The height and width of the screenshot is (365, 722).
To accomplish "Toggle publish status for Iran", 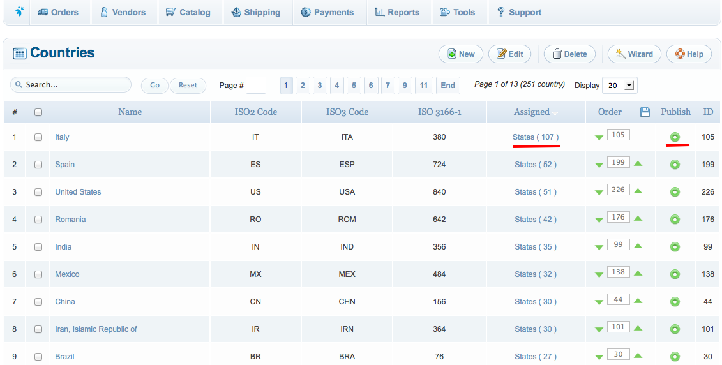I will [675, 329].
